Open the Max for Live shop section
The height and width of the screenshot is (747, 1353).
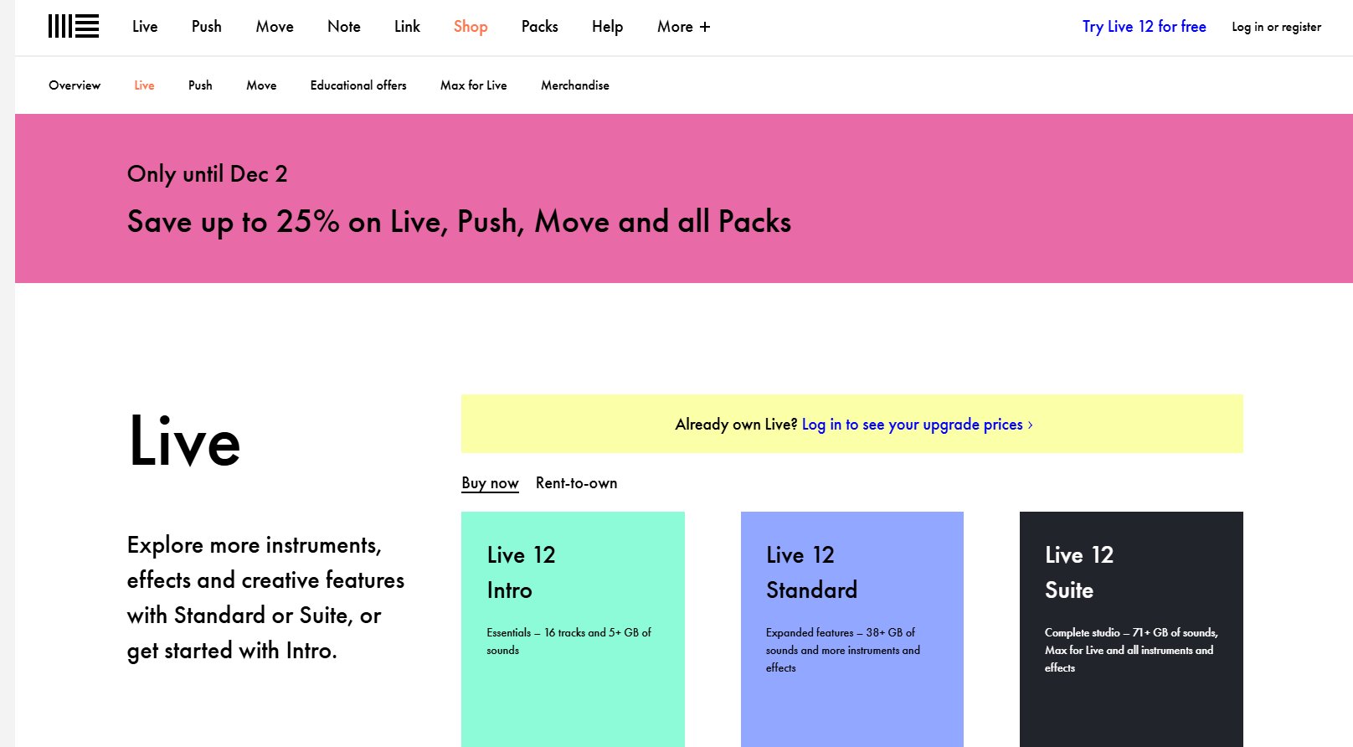pyautogui.click(x=473, y=85)
